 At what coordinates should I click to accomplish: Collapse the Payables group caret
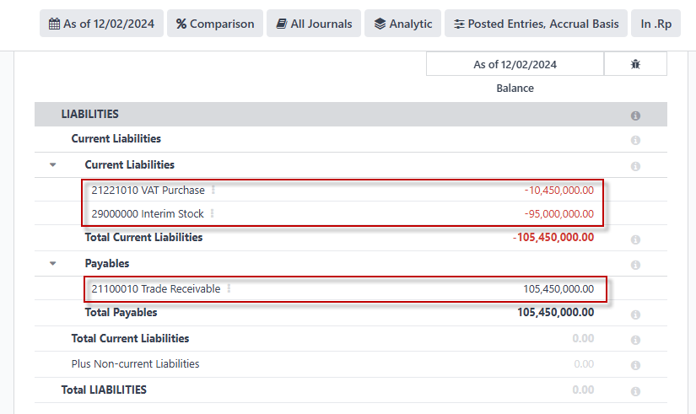click(x=53, y=263)
